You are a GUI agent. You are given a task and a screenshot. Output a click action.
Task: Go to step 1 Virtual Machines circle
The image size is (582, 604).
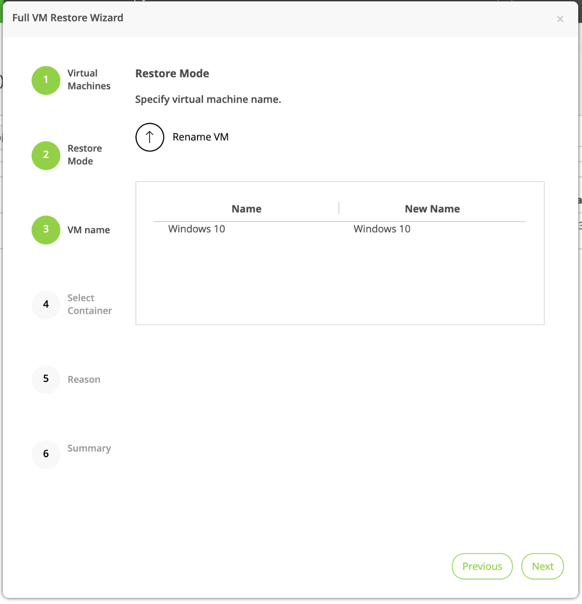tap(46, 80)
